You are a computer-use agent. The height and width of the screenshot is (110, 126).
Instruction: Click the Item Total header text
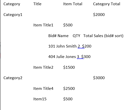point(73,4)
